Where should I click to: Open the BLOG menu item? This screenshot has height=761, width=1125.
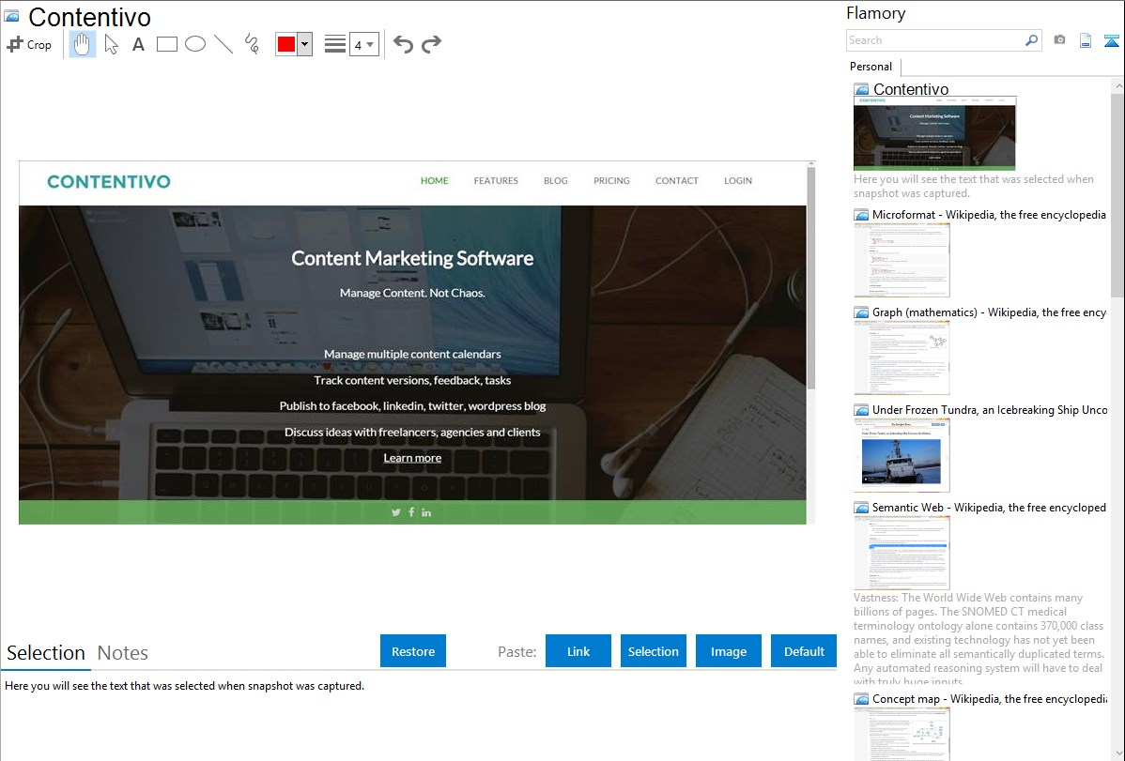[555, 181]
